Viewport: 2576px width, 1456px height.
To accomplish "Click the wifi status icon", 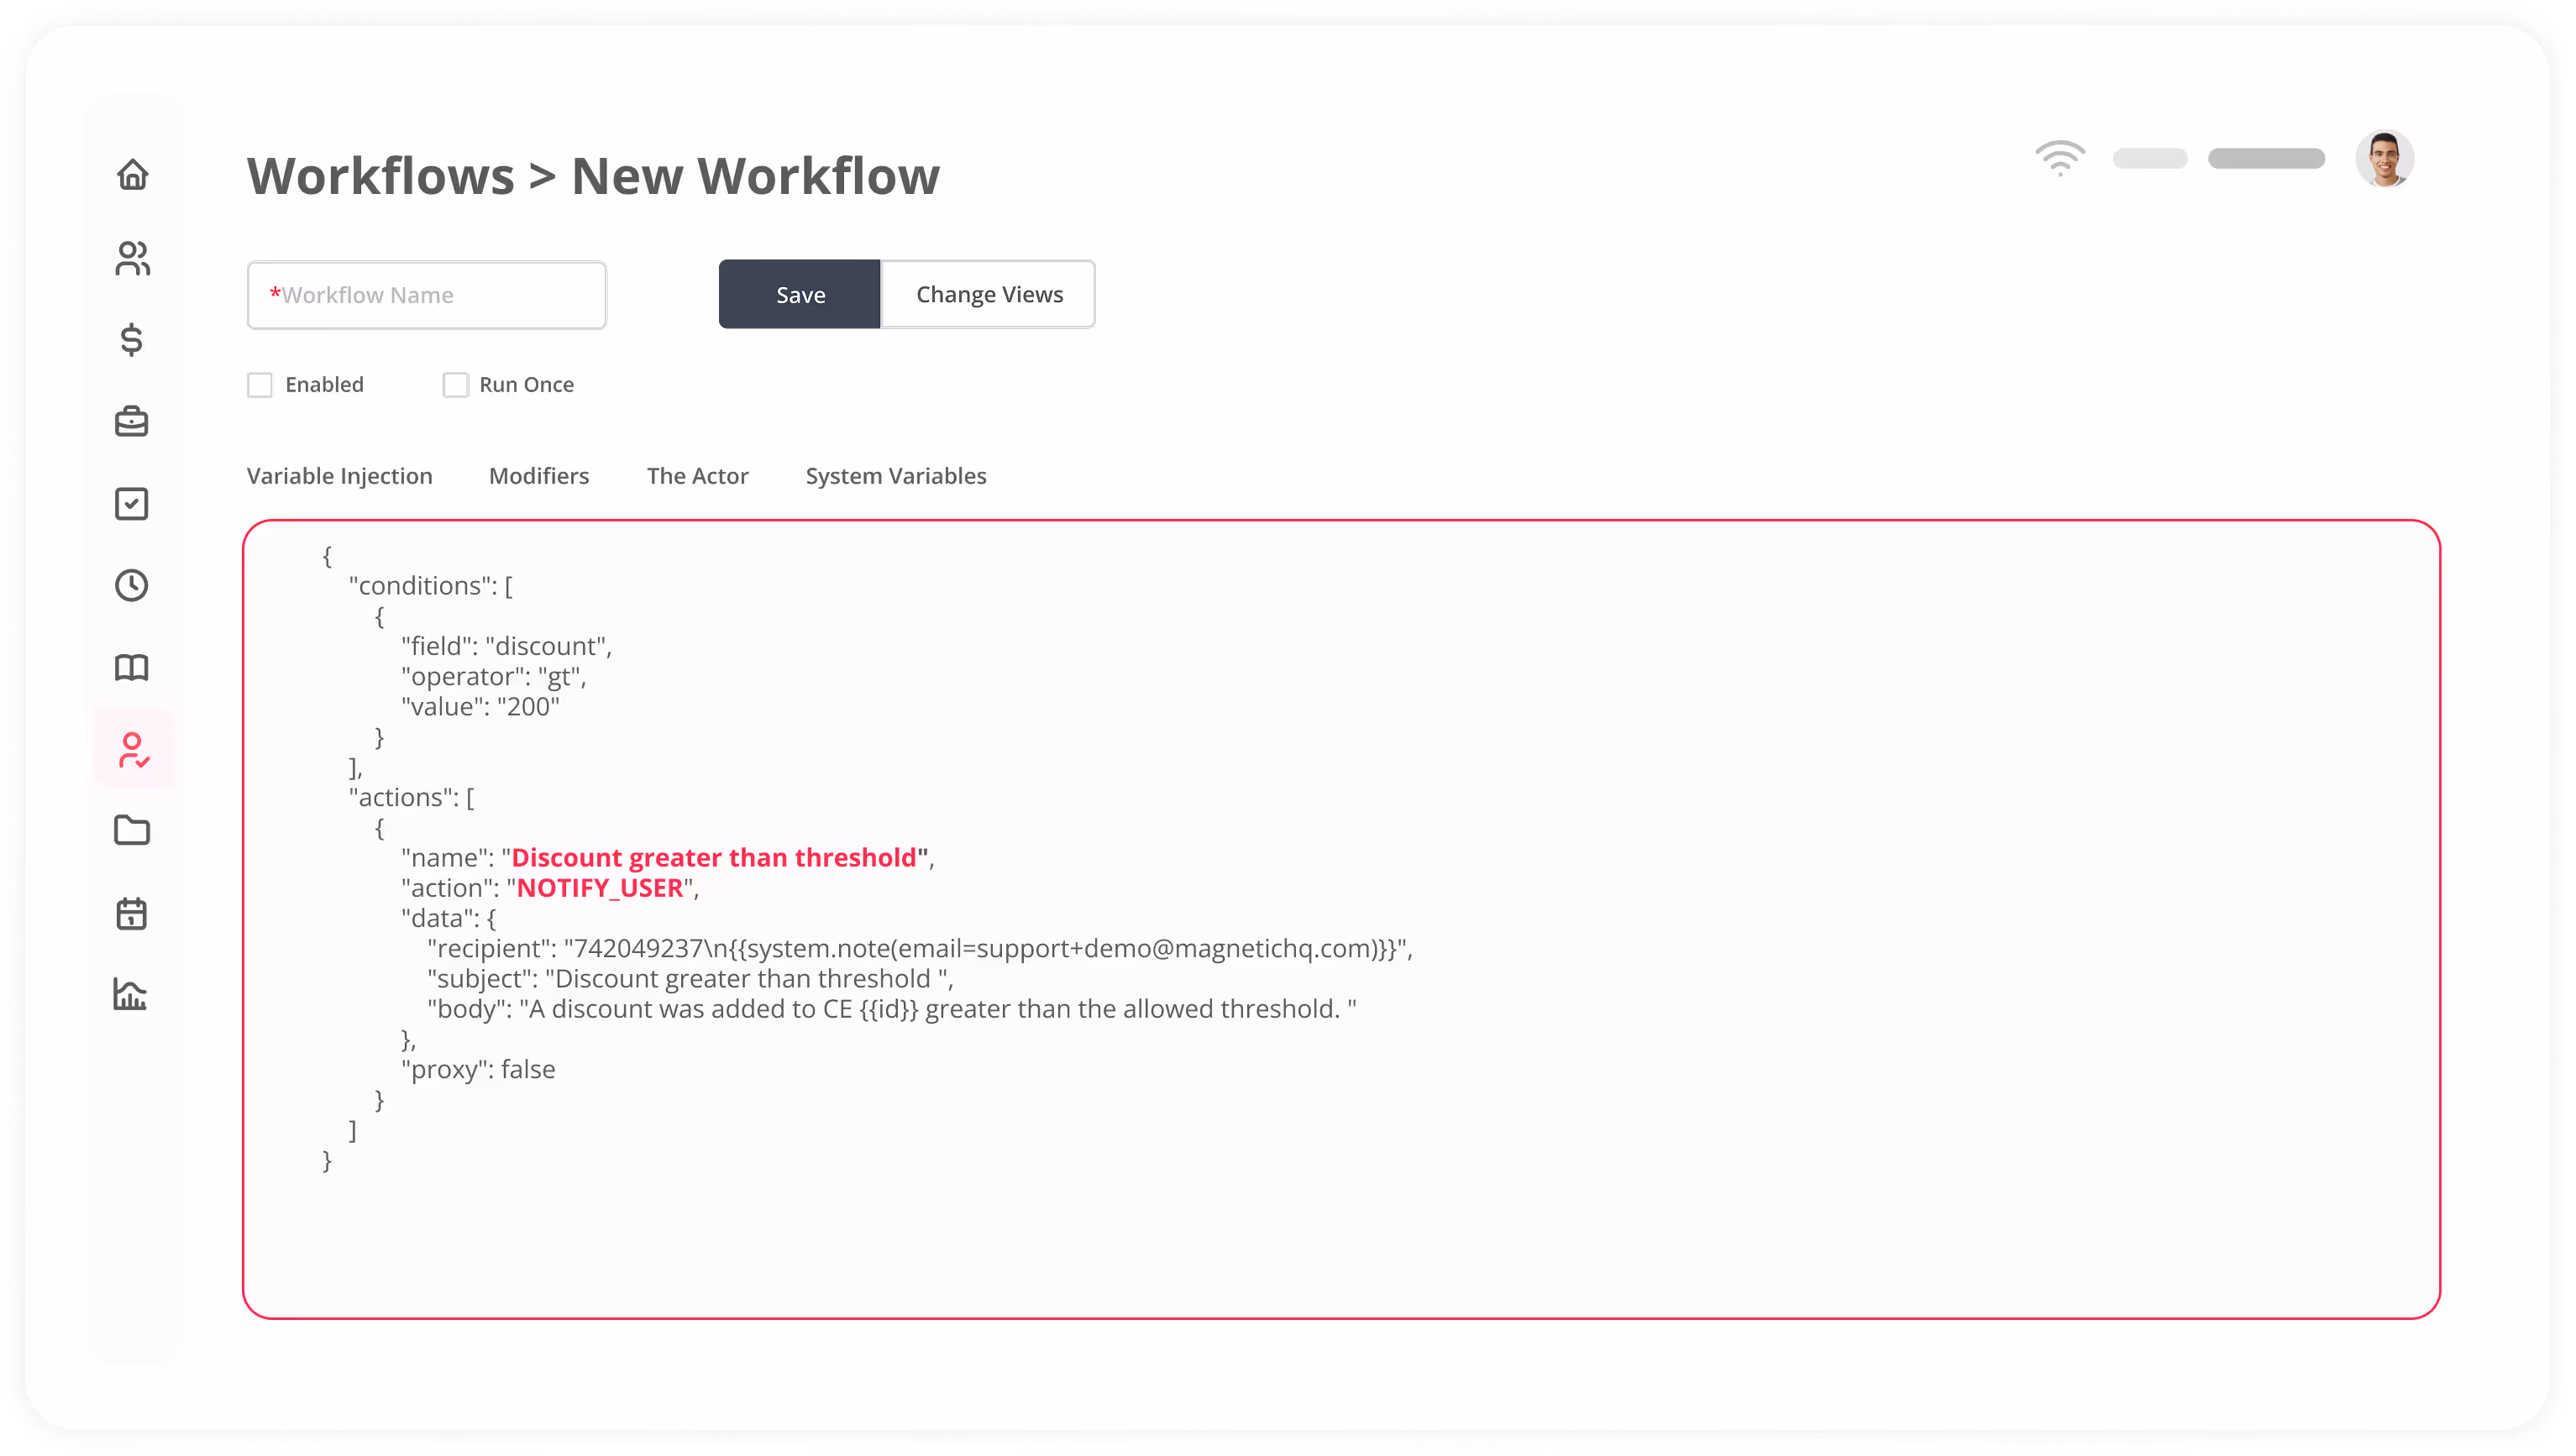I will [2060, 159].
